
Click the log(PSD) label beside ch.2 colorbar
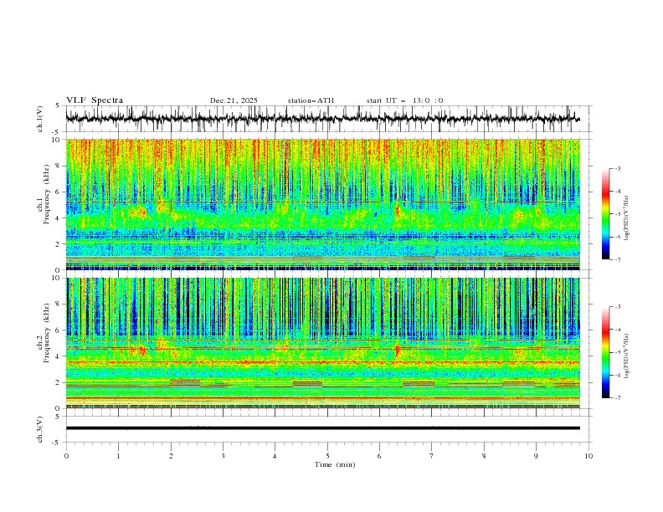coord(626,356)
